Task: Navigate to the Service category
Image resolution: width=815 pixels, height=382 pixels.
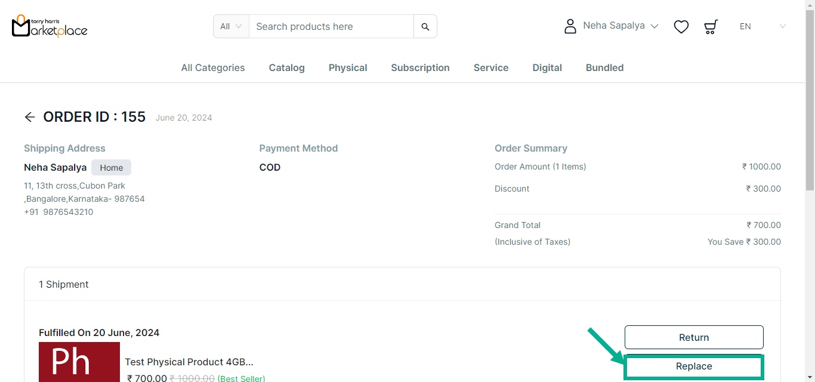Action: (x=491, y=68)
